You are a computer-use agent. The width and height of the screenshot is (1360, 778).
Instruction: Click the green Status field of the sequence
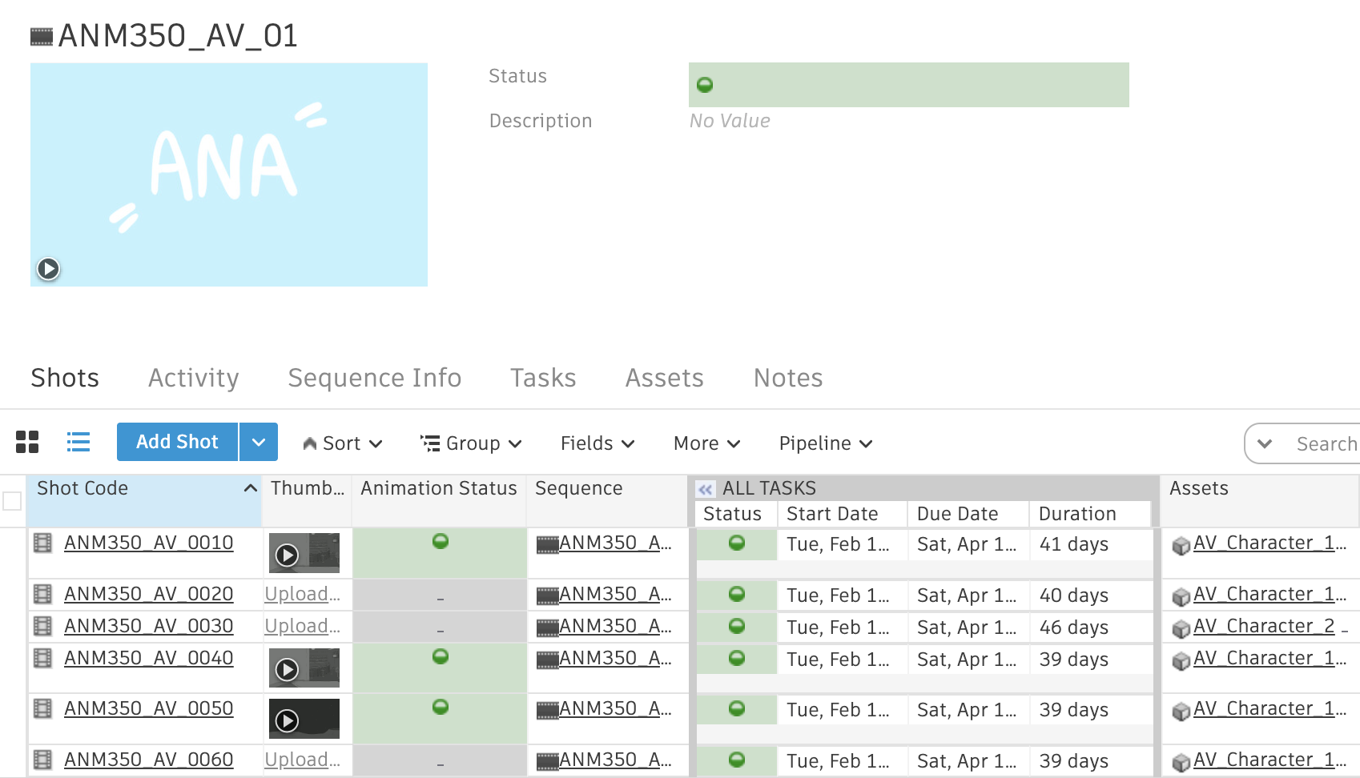[x=704, y=84]
